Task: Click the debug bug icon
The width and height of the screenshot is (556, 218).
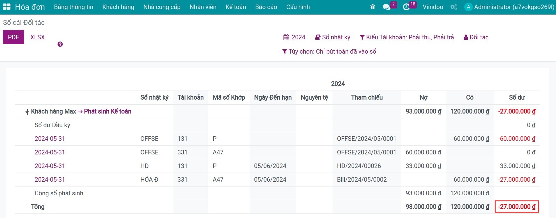Action: click(x=373, y=7)
